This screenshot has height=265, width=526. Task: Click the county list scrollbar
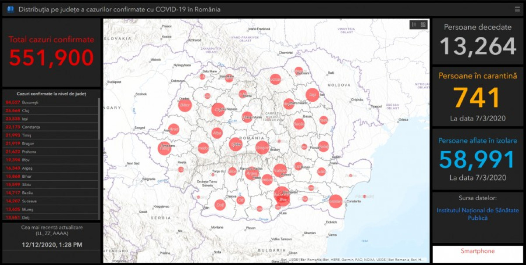pyautogui.click(x=99, y=118)
